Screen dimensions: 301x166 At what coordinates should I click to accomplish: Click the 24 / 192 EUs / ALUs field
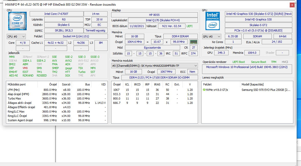pyautogui.click(x=277, y=42)
